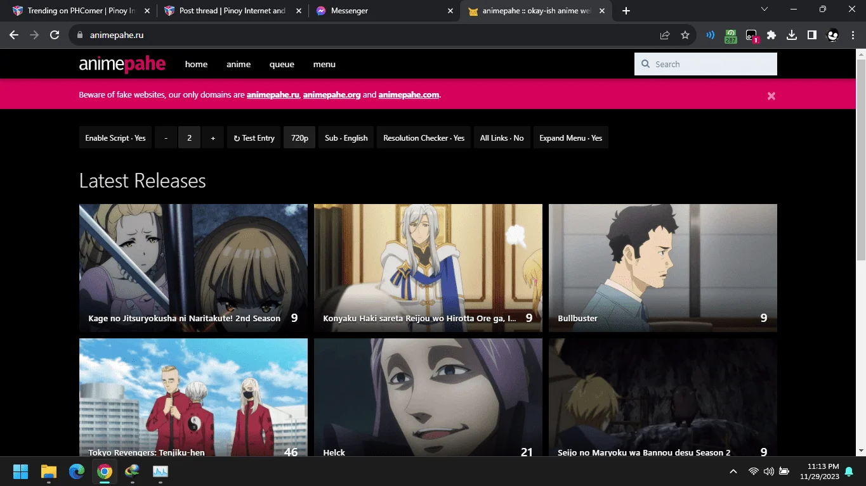Image resolution: width=866 pixels, height=486 pixels.
Task: Open Internet Download Manager taskbar icon
Action: click(x=133, y=471)
